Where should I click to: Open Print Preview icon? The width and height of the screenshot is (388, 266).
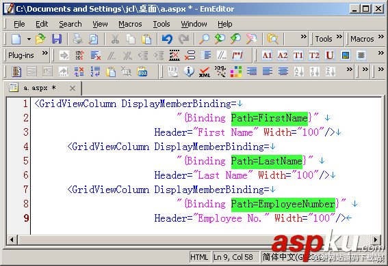click(x=94, y=39)
